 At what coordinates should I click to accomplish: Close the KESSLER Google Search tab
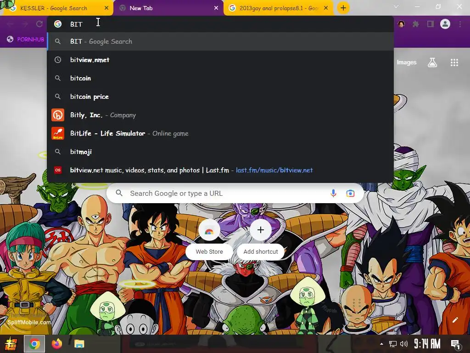click(x=106, y=8)
